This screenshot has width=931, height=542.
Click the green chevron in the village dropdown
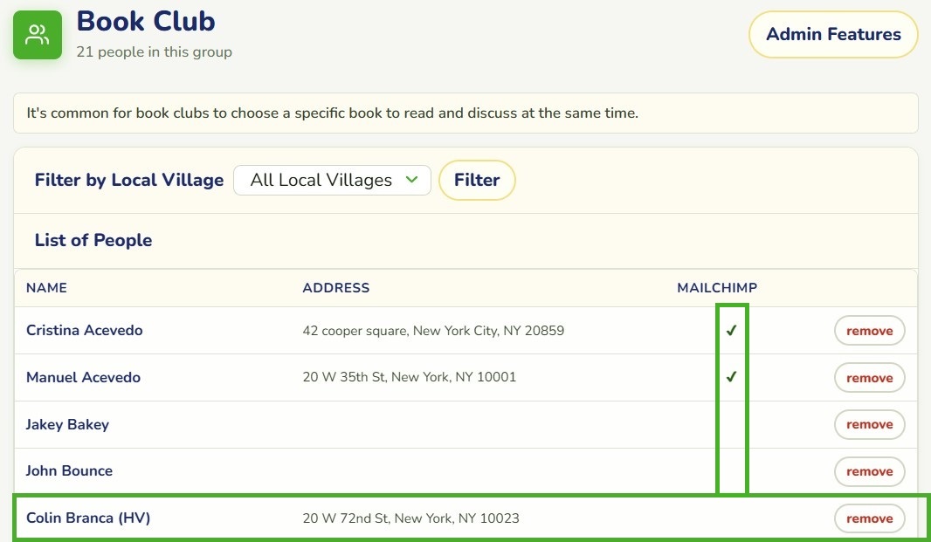[x=412, y=180]
